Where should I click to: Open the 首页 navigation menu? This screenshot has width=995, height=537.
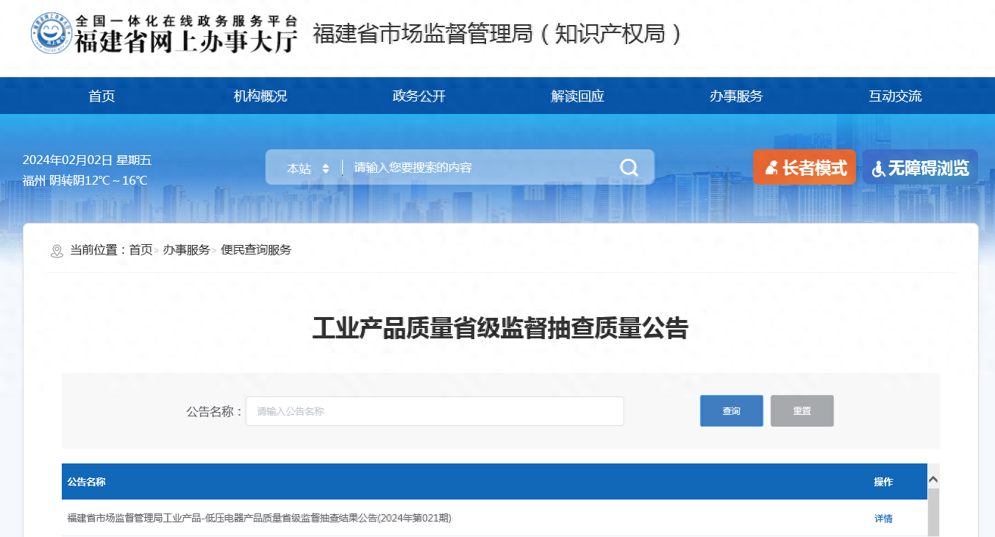tap(101, 96)
